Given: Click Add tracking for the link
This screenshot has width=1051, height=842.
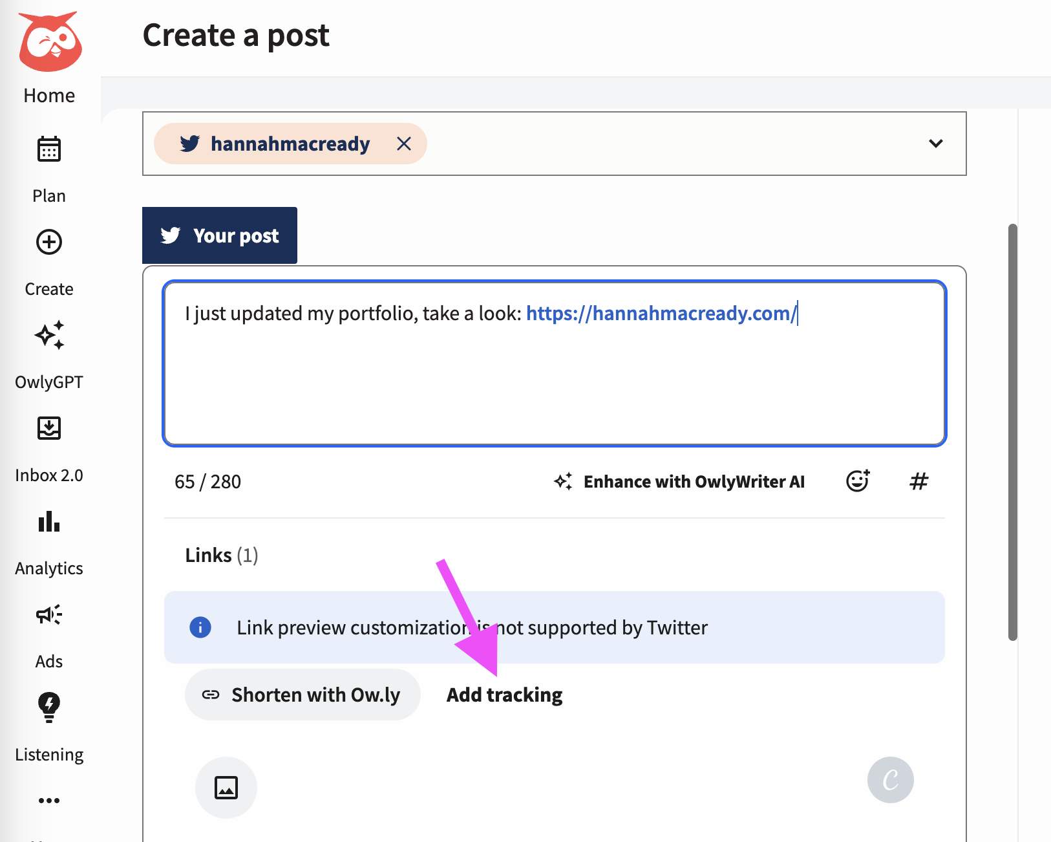Looking at the screenshot, I should click(x=504, y=694).
